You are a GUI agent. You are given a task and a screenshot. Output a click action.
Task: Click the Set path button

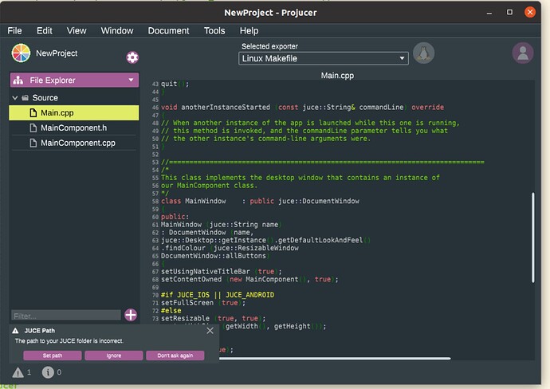pyautogui.click(x=53, y=356)
